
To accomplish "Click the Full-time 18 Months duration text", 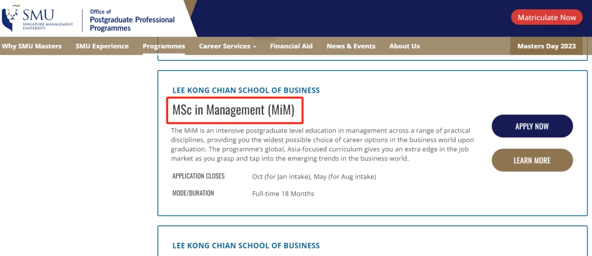I will tap(283, 194).
